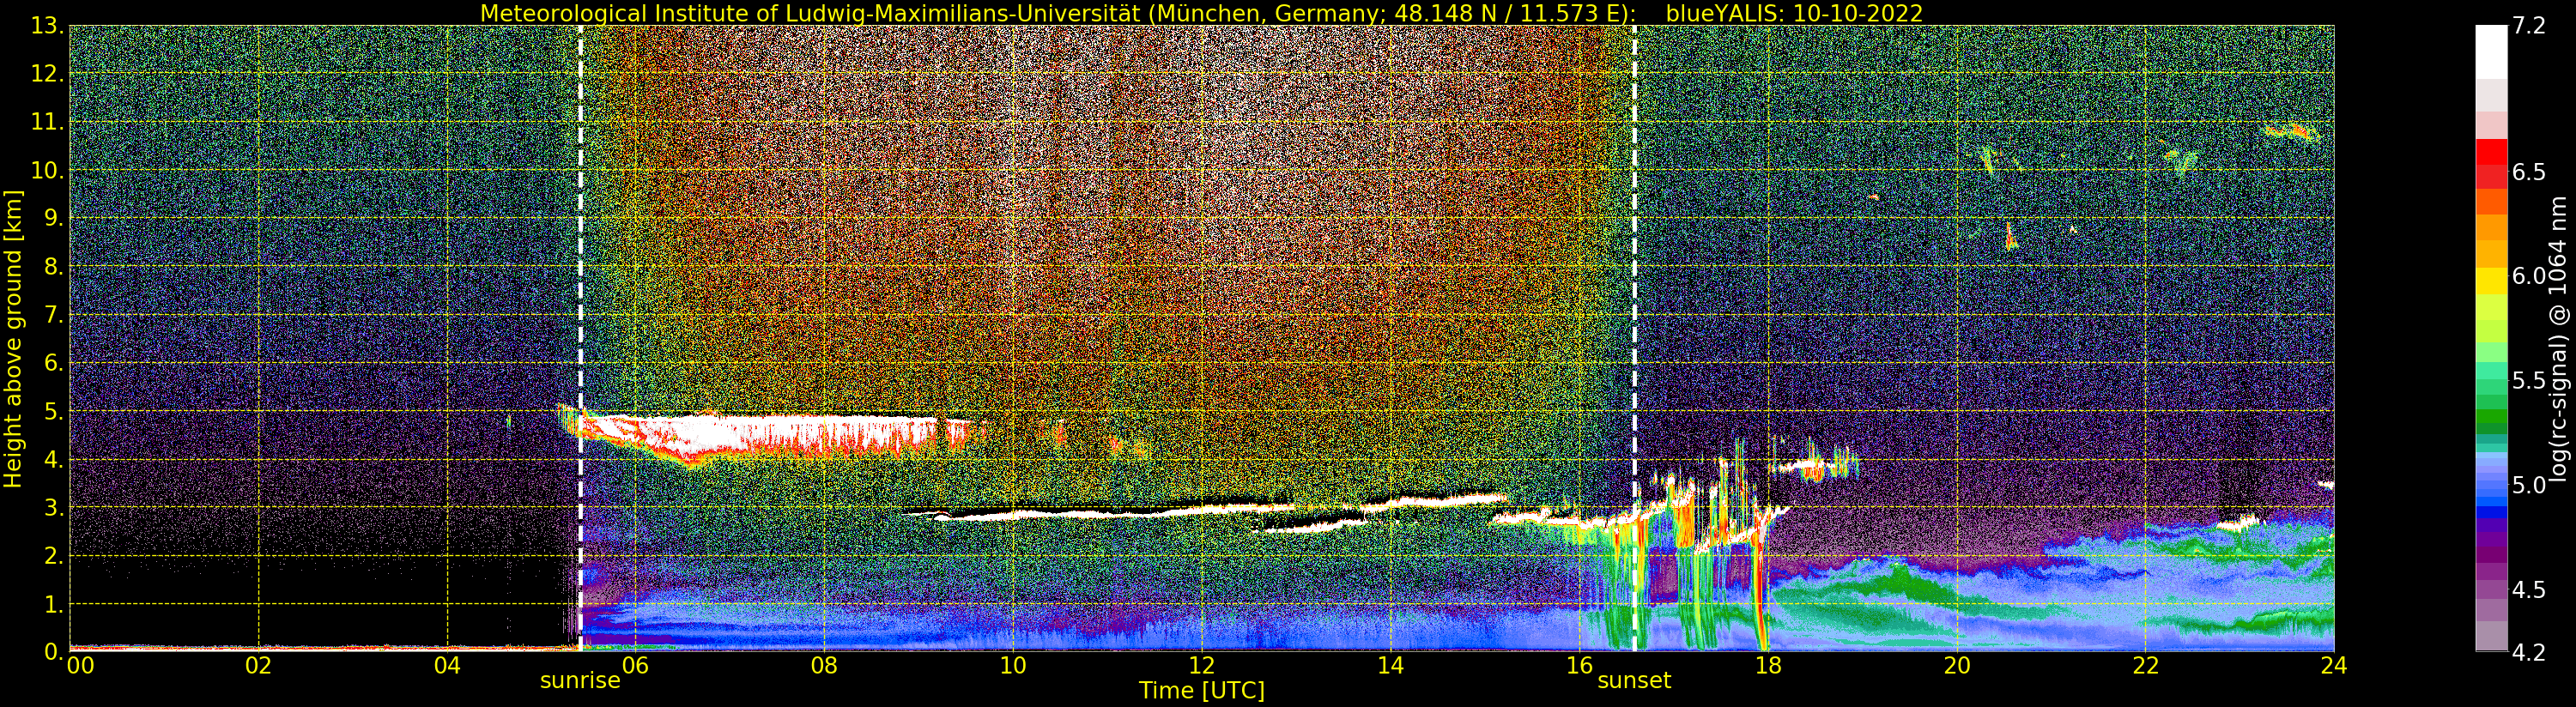2576x707 pixels.
Task: Click the height axis tick label 9.
Action: pos(54,218)
